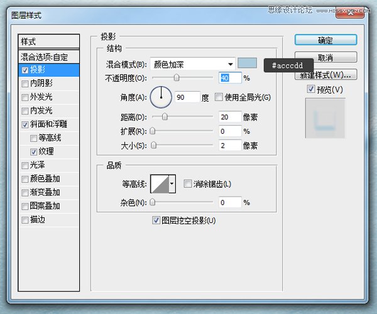Image resolution: width=377 pixels, height=314 pixels.
Task: Select the 纹理 label in list
Action: [46, 151]
